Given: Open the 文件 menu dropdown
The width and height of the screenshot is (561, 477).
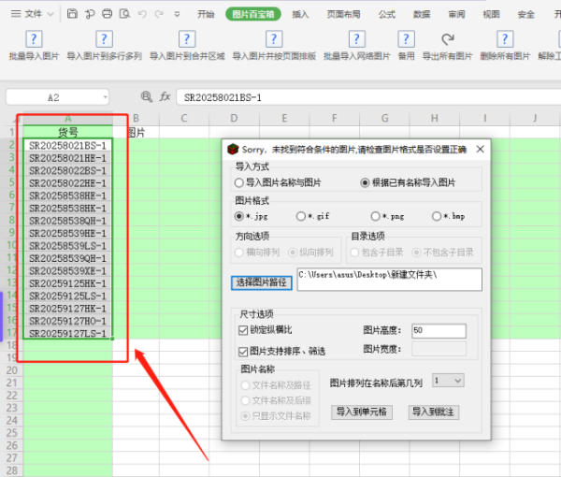Looking at the screenshot, I should pos(37,14).
